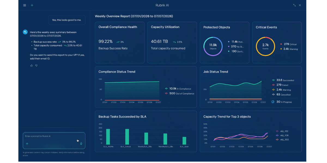Select the '279 Failed' legend entry
327x163 pixels.
click(280, 85)
